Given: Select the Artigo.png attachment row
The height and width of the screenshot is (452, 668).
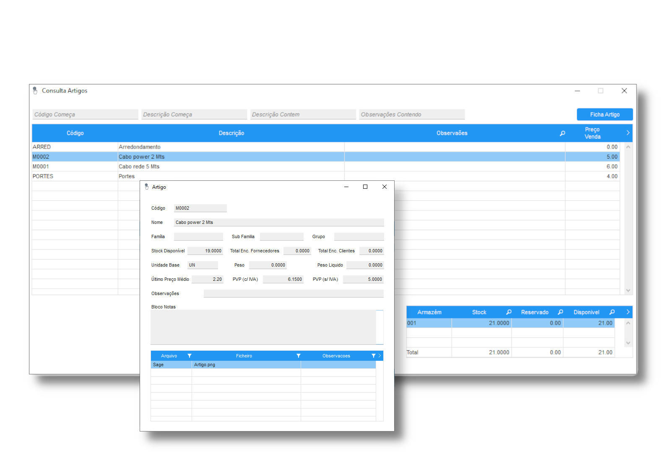Looking at the screenshot, I should coord(246,365).
